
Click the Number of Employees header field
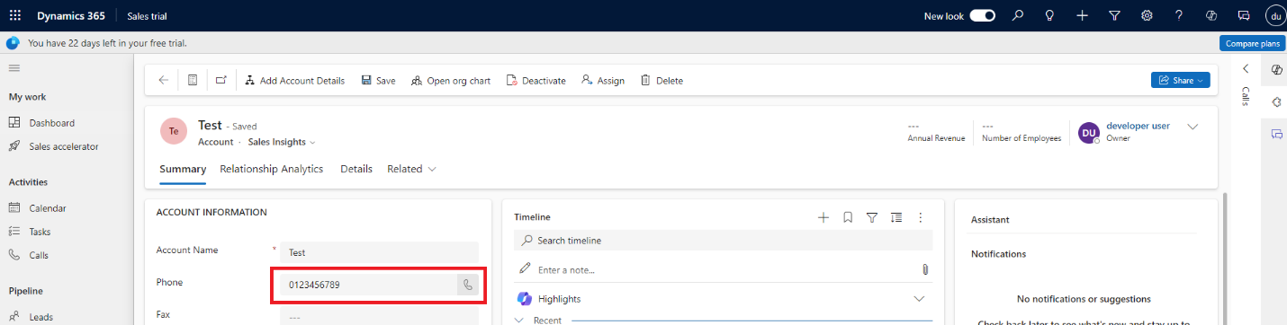1021,132
